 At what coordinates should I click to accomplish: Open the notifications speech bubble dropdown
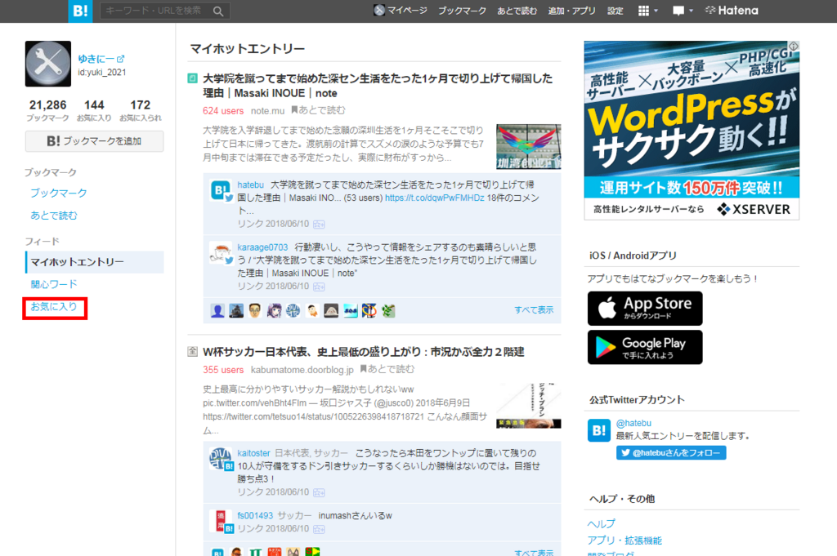683,11
